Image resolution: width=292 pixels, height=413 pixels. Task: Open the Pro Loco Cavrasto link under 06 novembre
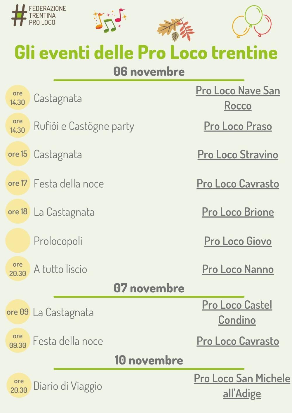click(238, 184)
